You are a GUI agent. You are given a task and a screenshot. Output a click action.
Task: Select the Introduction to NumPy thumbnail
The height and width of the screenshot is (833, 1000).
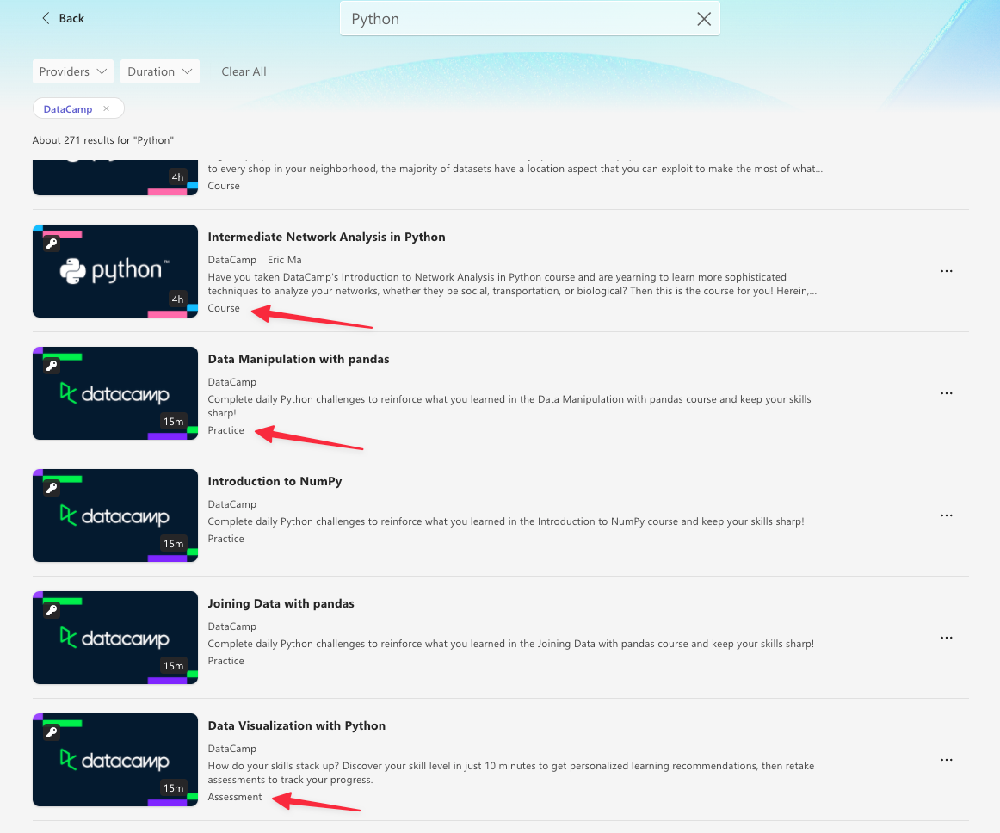coord(115,515)
